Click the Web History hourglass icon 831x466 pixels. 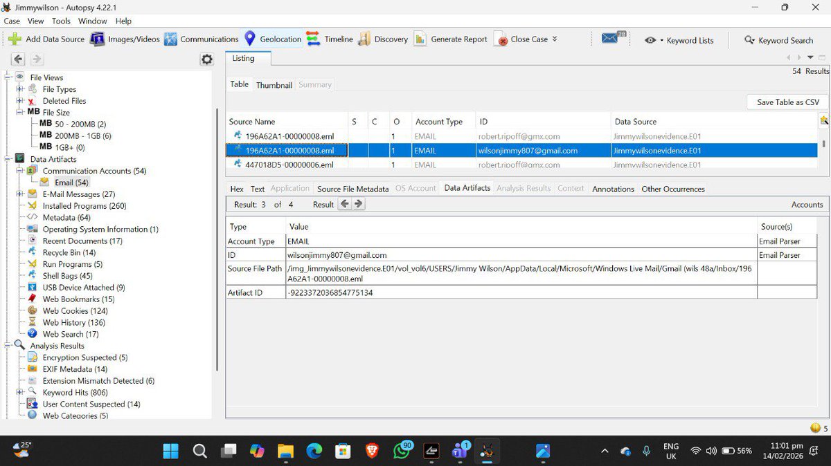(x=32, y=322)
